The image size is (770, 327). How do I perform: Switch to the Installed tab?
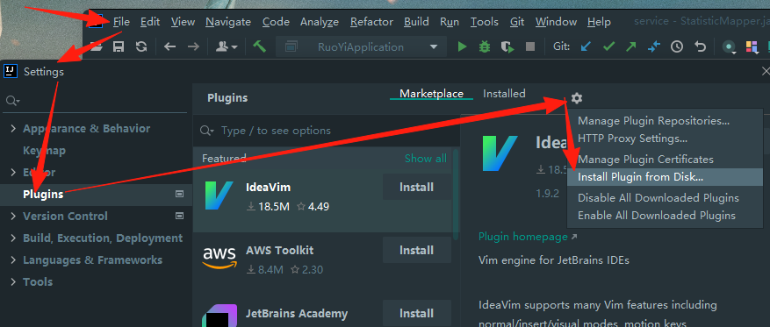[x=504, y=94]
